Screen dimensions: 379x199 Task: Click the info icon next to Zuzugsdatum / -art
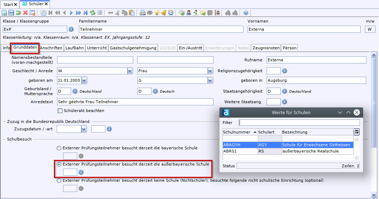[109, 129]
